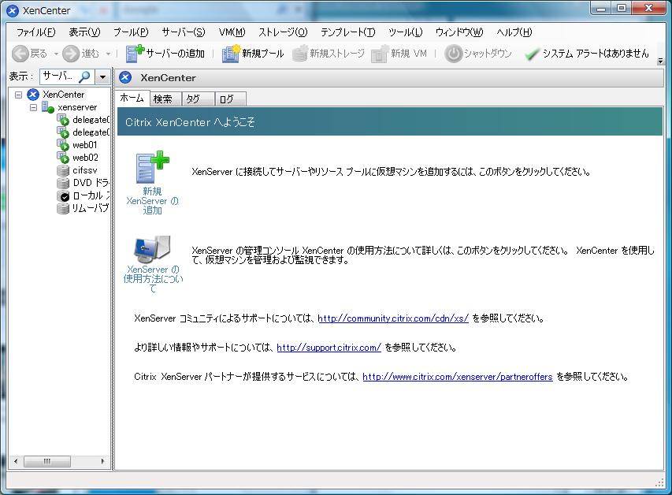Collapse the XenCenter root tree node
Image resolution: width=672 pixels, height=495 pixels.
click(18, 95)
